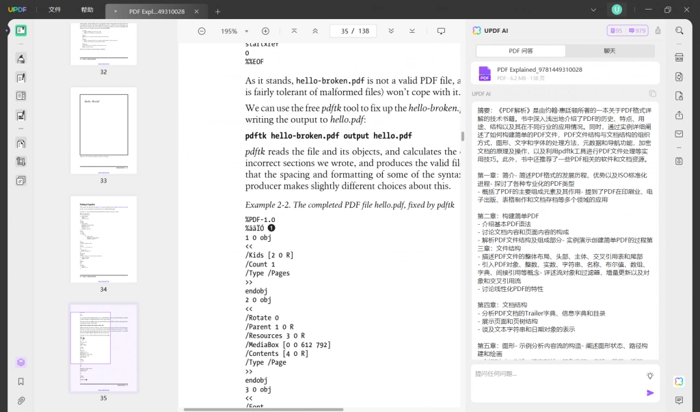Select the page 35 thumbnail
Viewport: 700px width, 412px height.
click(104, 348)
